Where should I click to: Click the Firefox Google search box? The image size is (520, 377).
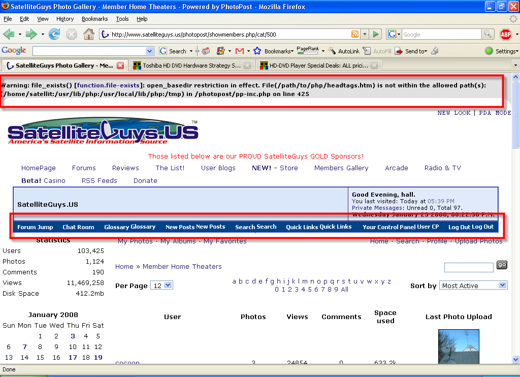[x=442, y=34]
